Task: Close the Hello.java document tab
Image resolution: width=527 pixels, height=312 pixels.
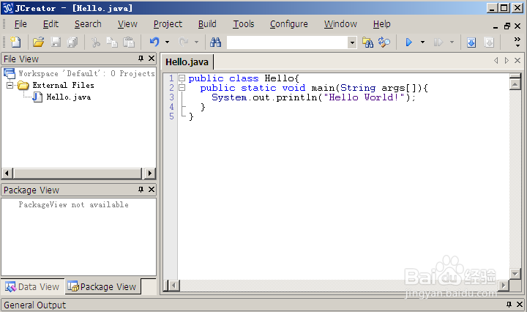Action: (x=517, y=61)
